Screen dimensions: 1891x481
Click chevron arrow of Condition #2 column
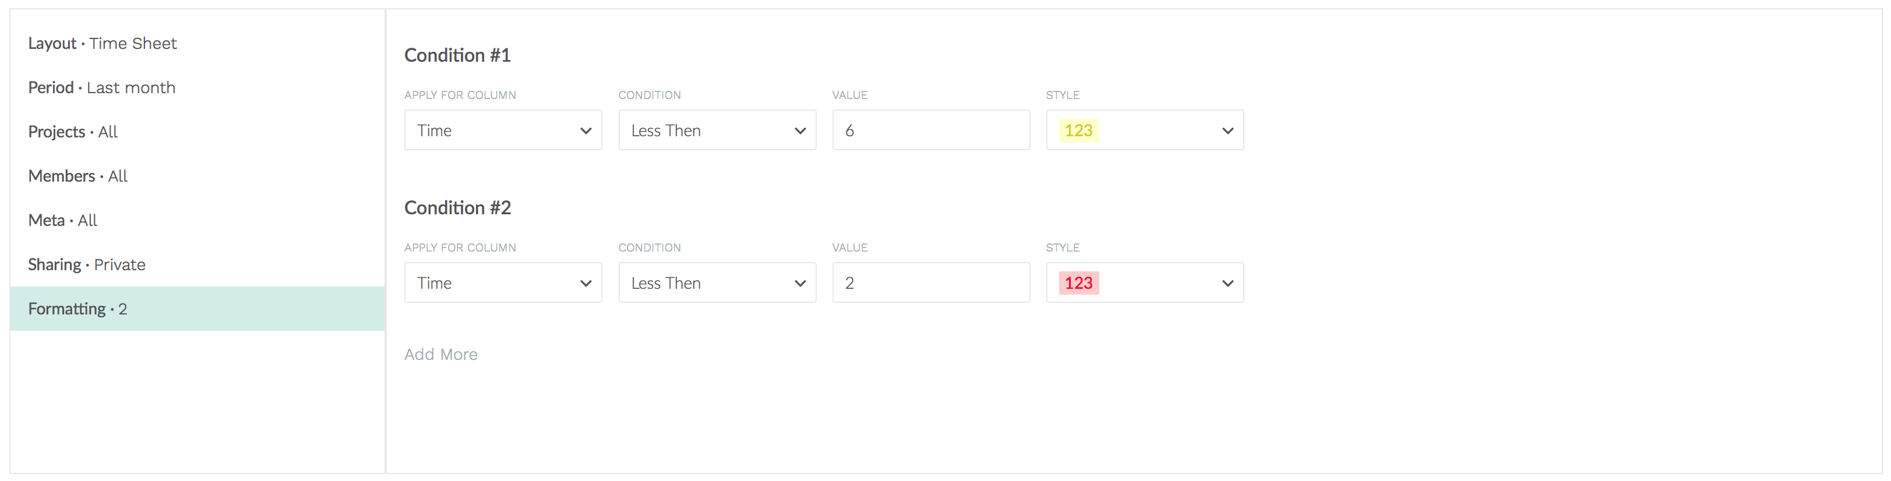point(586,284)
